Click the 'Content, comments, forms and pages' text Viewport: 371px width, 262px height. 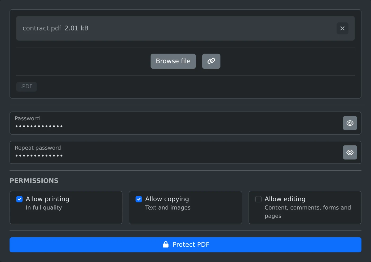click(x=308, y=212)
